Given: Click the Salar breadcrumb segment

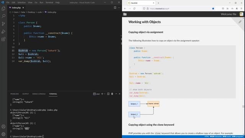Looking at the screenshot, I should point(23,12).
